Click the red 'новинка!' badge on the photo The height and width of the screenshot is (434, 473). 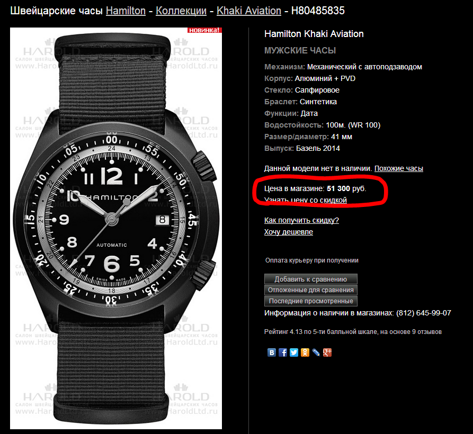pos(204,30)
